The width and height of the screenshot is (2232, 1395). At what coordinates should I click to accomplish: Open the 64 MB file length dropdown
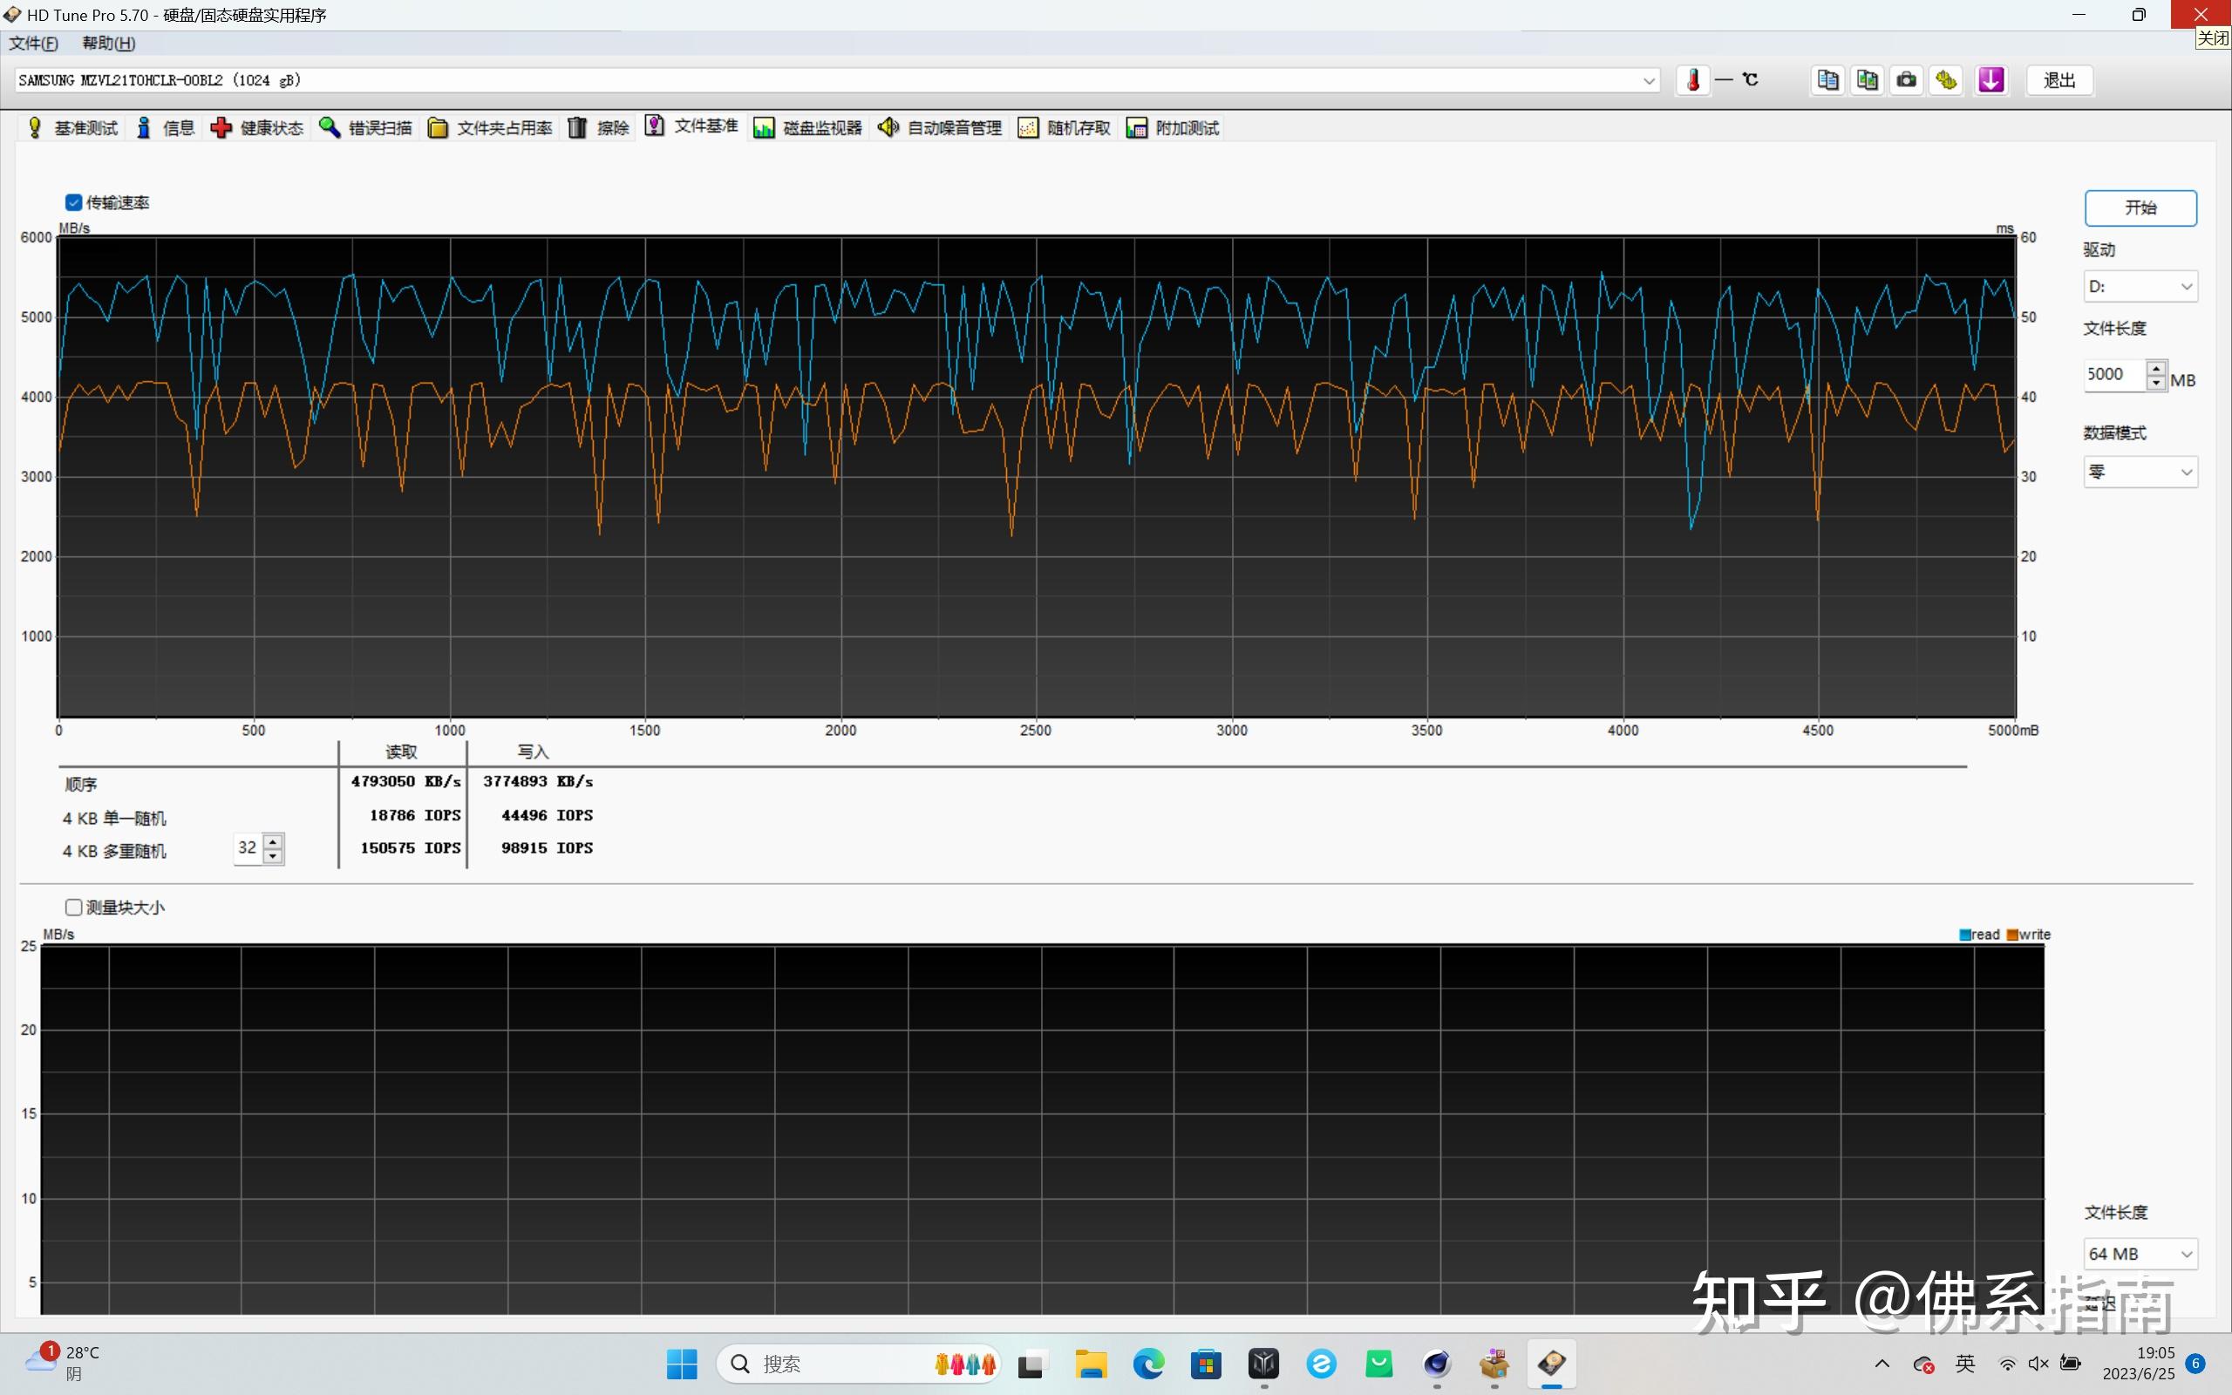(2140, 1254)
